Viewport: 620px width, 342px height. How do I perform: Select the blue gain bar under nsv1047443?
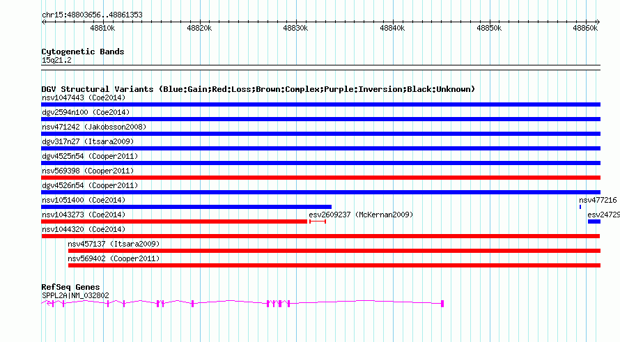(320, 104)
